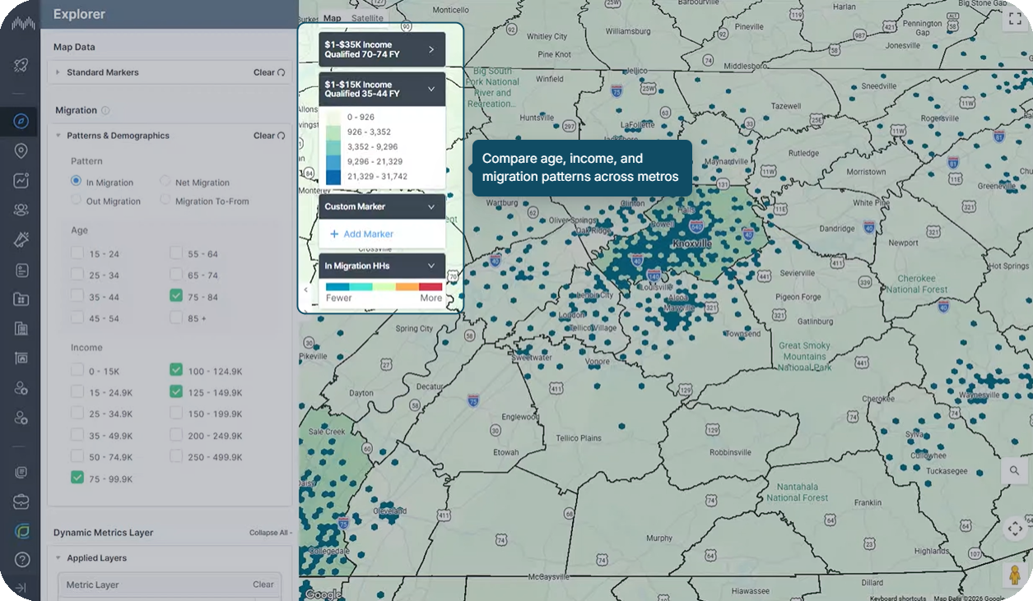The width and height of the screenshot is (1033, 601).
Task: Expand the Standard Markers section
Action: tap(58, 72)
